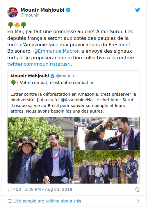This screenshot has height=208, width=148.
Task: Click the Mounir Mahjoubi author name at top
Action: pos(42,10)
